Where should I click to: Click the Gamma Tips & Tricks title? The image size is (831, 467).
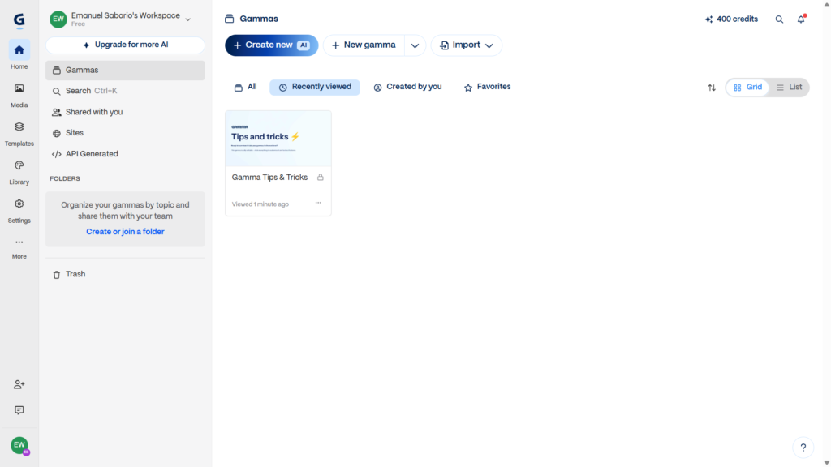click(x=269, y=178)
